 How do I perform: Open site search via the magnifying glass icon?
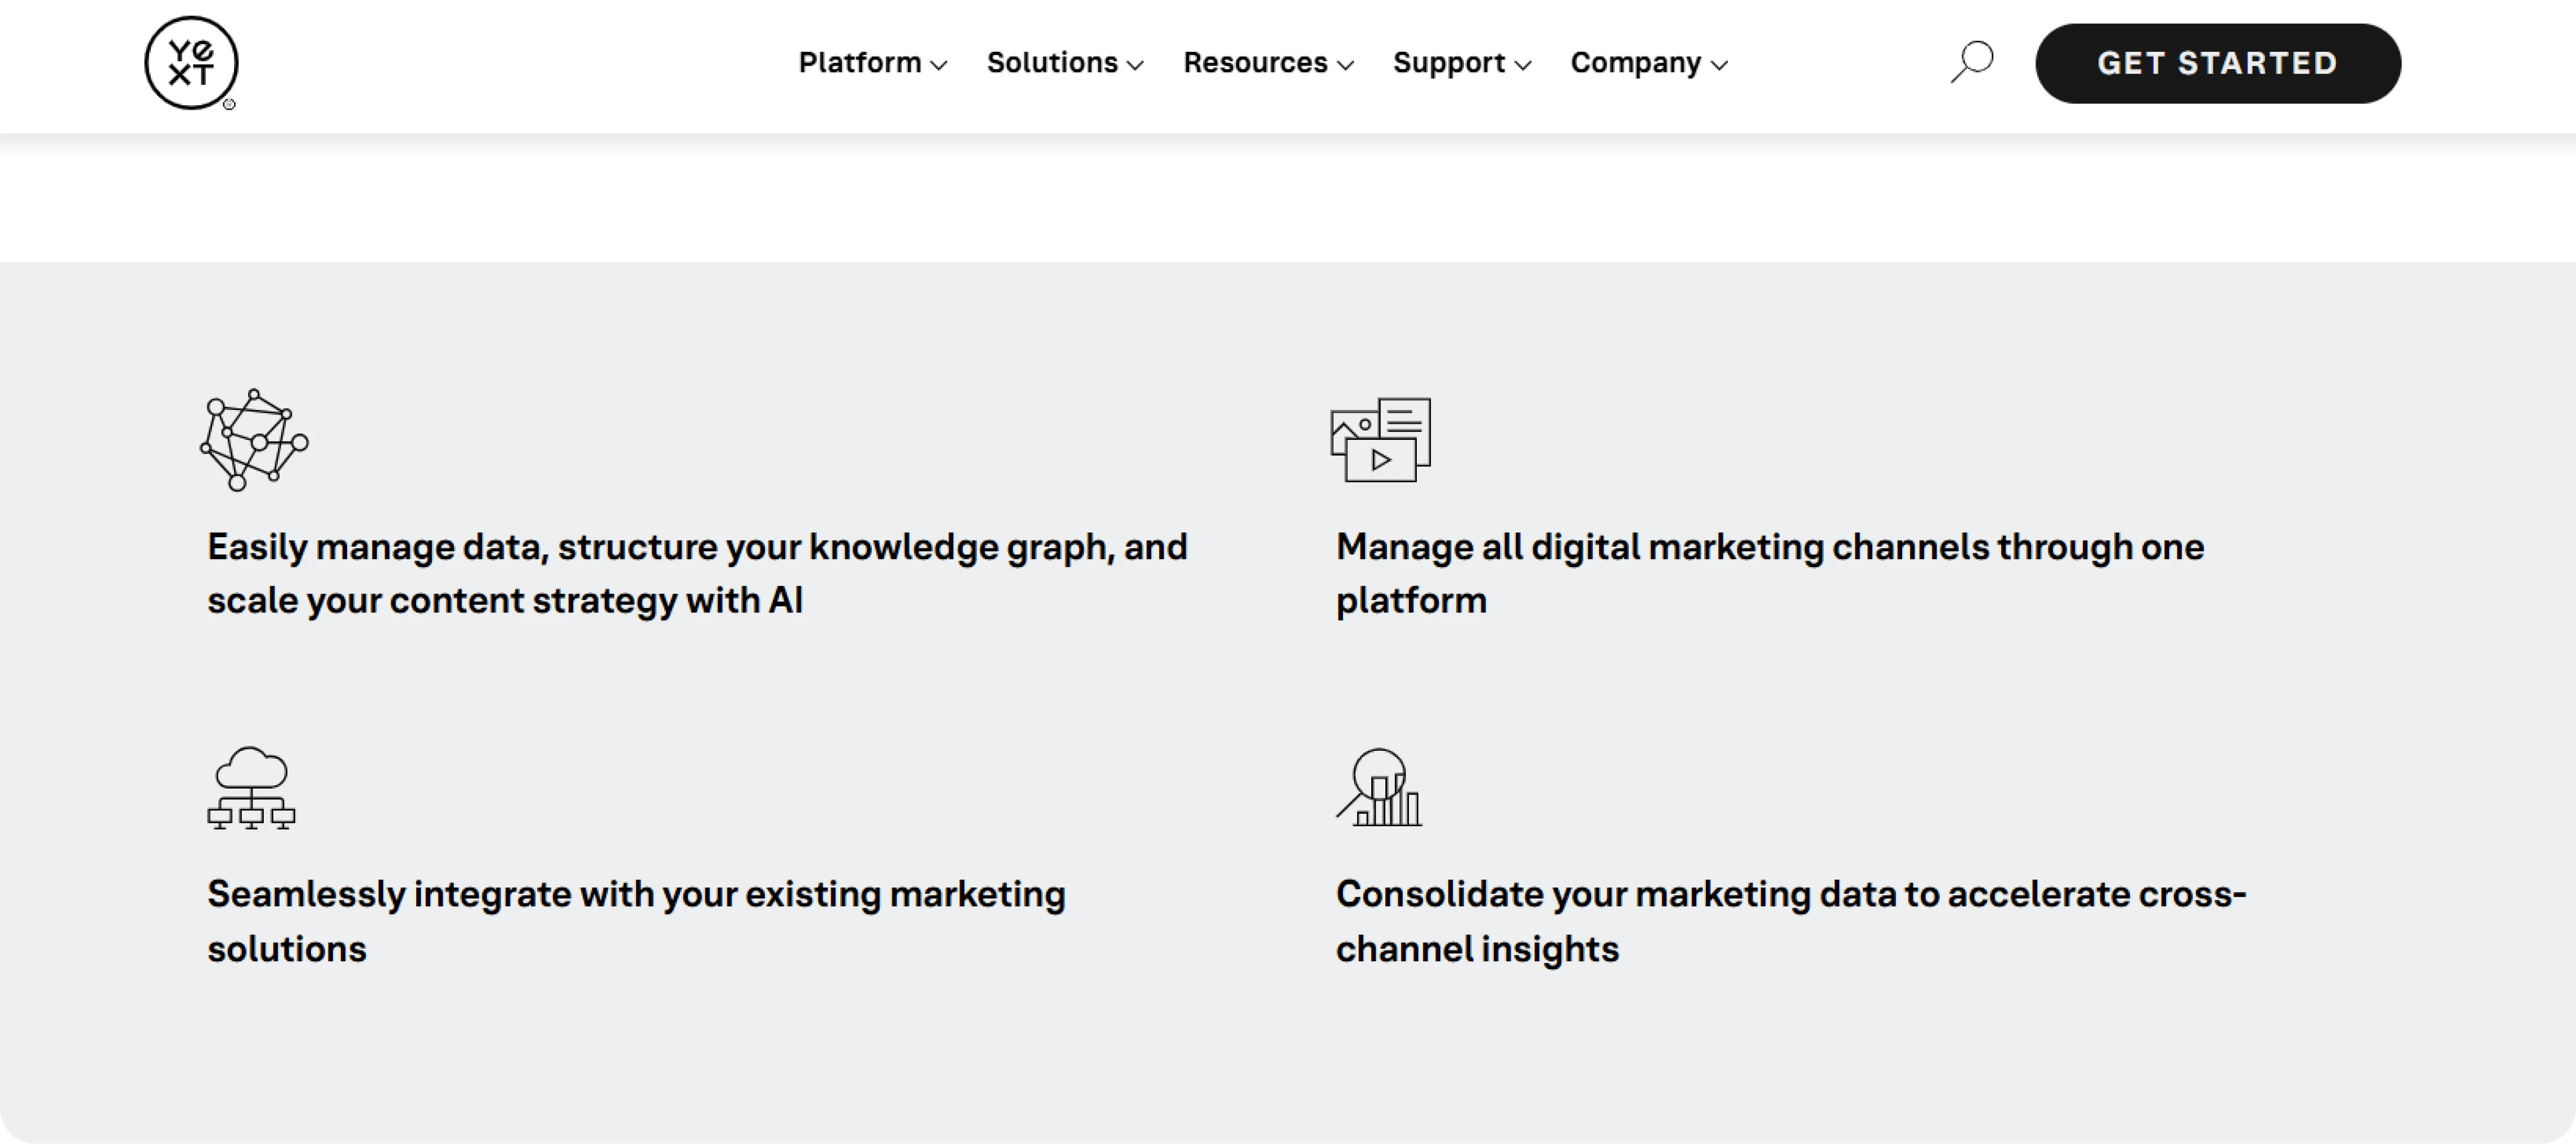tap(1972, 62)
